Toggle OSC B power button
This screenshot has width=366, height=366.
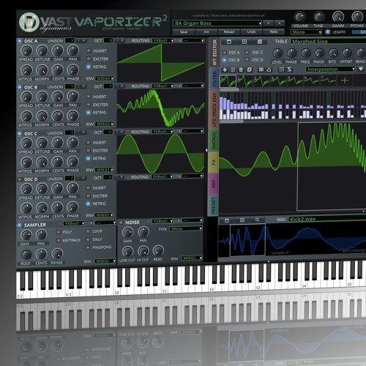pyautogui.click(x=20, y=87)
